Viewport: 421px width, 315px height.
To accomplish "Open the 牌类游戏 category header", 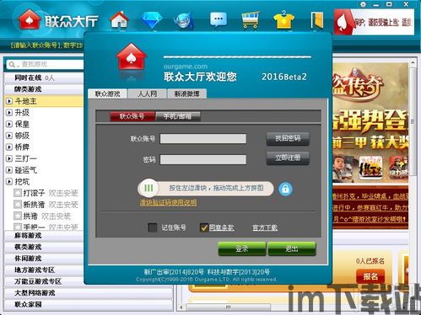I will click(x=44, y=89).
